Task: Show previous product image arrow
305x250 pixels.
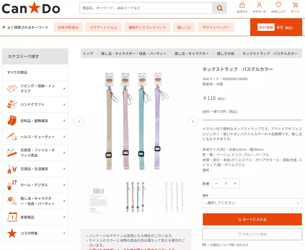Action: tap(79, 121)
